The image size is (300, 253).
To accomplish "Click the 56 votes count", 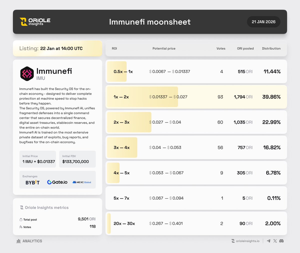I will click(x=220, y=148).
